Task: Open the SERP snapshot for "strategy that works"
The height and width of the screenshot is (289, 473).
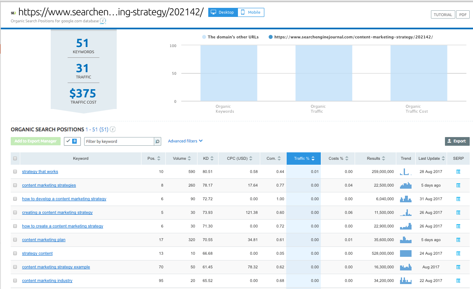Action: point(458,172)
